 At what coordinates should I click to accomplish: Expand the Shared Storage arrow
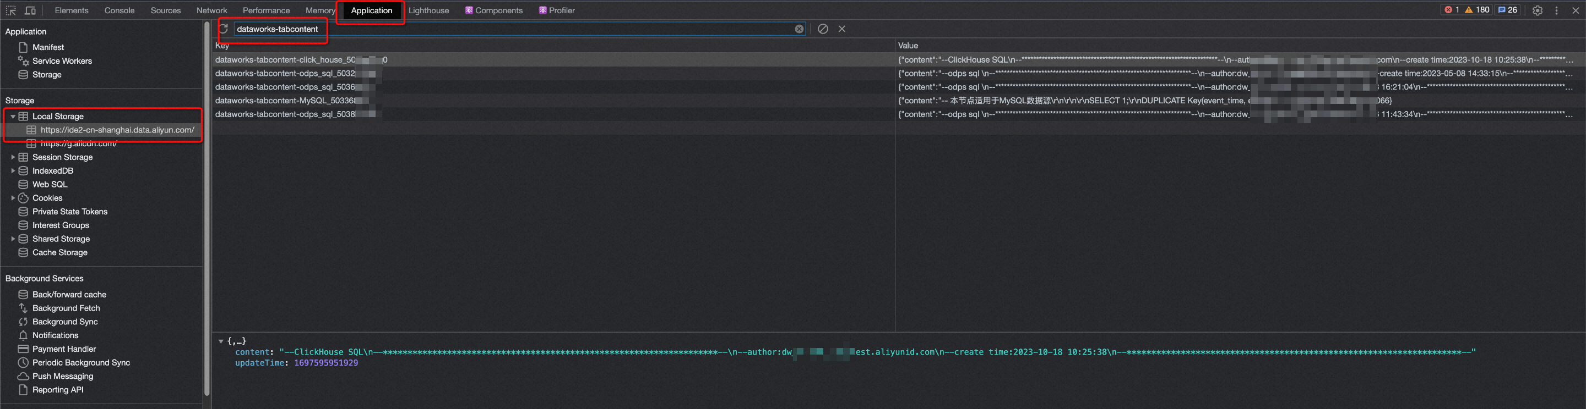[12, 239]
